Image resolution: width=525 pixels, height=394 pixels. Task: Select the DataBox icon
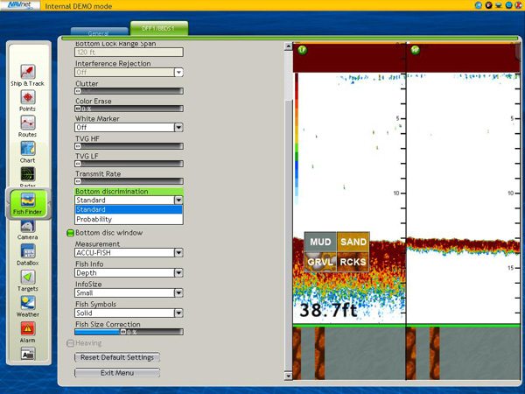point(27,253)
